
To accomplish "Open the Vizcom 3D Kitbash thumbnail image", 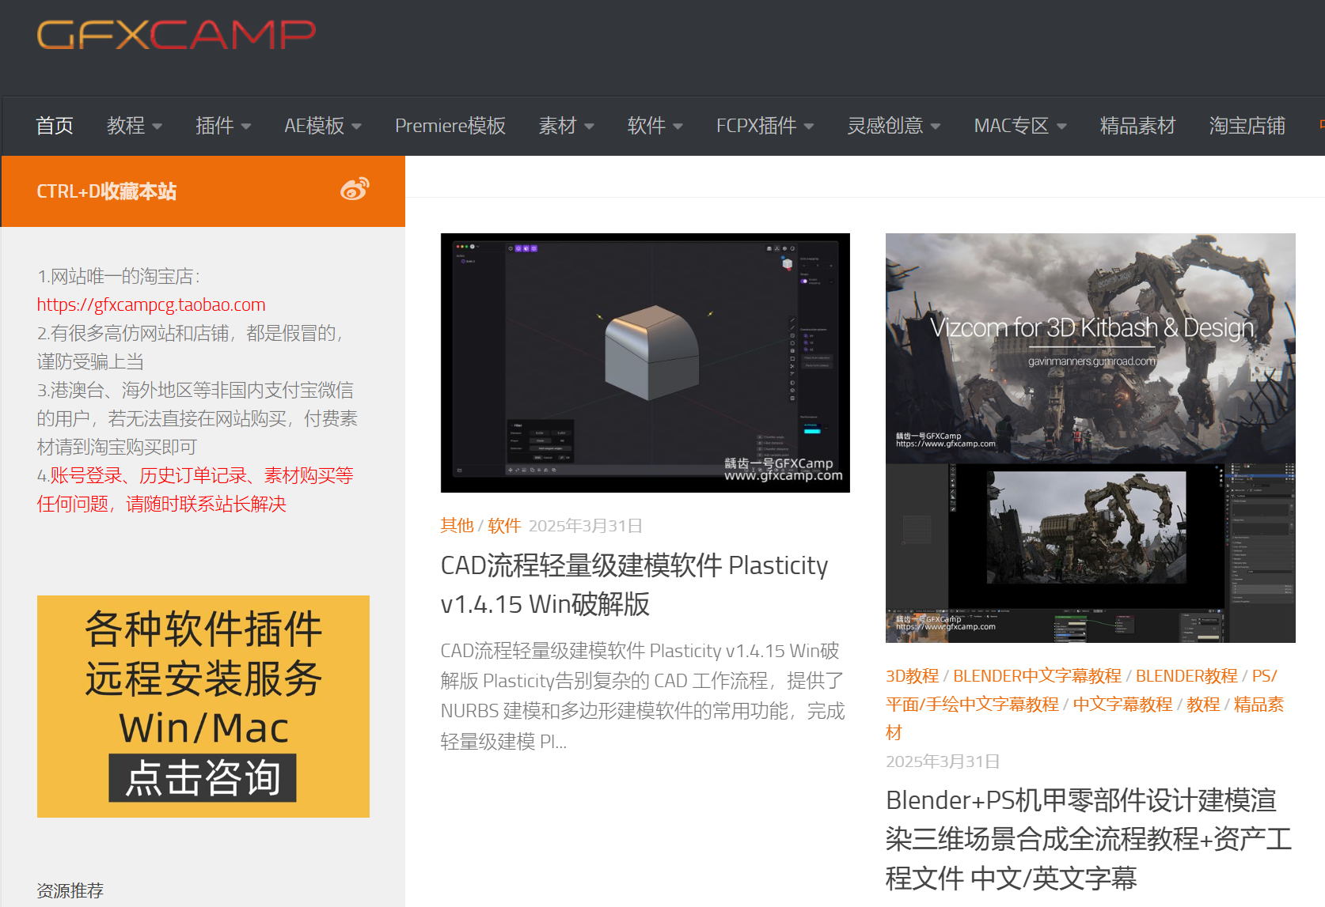I will click(x=1090, y=437).
